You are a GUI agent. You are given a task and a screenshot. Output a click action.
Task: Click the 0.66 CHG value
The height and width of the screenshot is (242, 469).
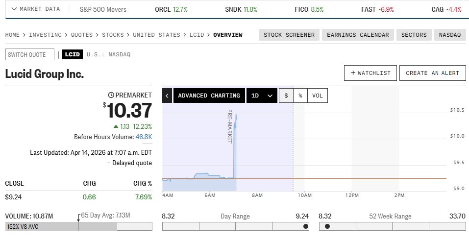pyautogui.click(x=89, y=197)
